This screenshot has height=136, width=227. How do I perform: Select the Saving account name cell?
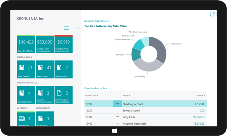tap(131, 111)
